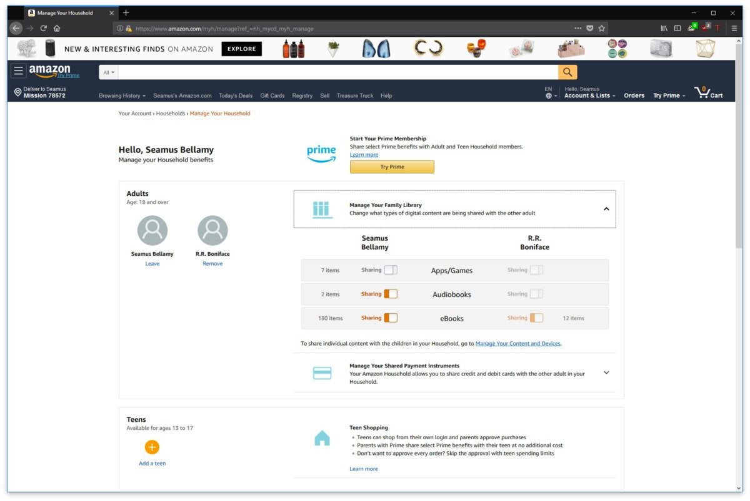This screenshot has height=501, width=750.
Task: Open the Firefox library icon
Action: tap(664, 28)
